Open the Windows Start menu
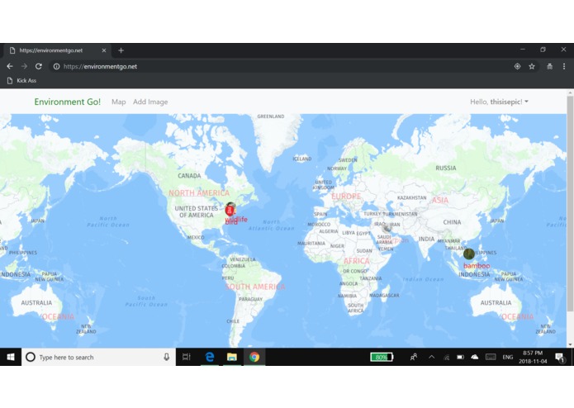Viewport: 574px width, 408px height. [11, 357]
